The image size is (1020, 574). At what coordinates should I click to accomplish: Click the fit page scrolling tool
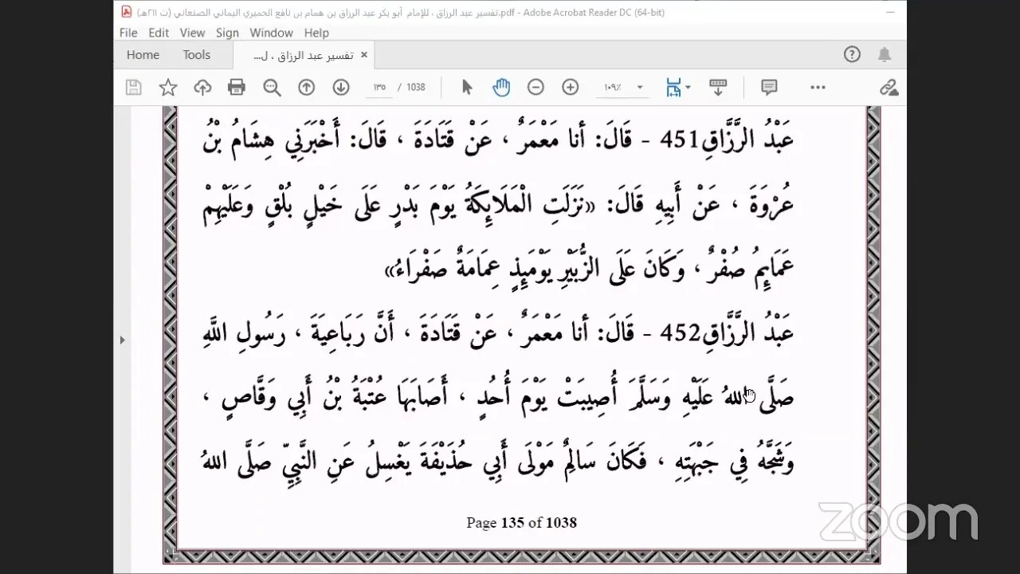673,88
